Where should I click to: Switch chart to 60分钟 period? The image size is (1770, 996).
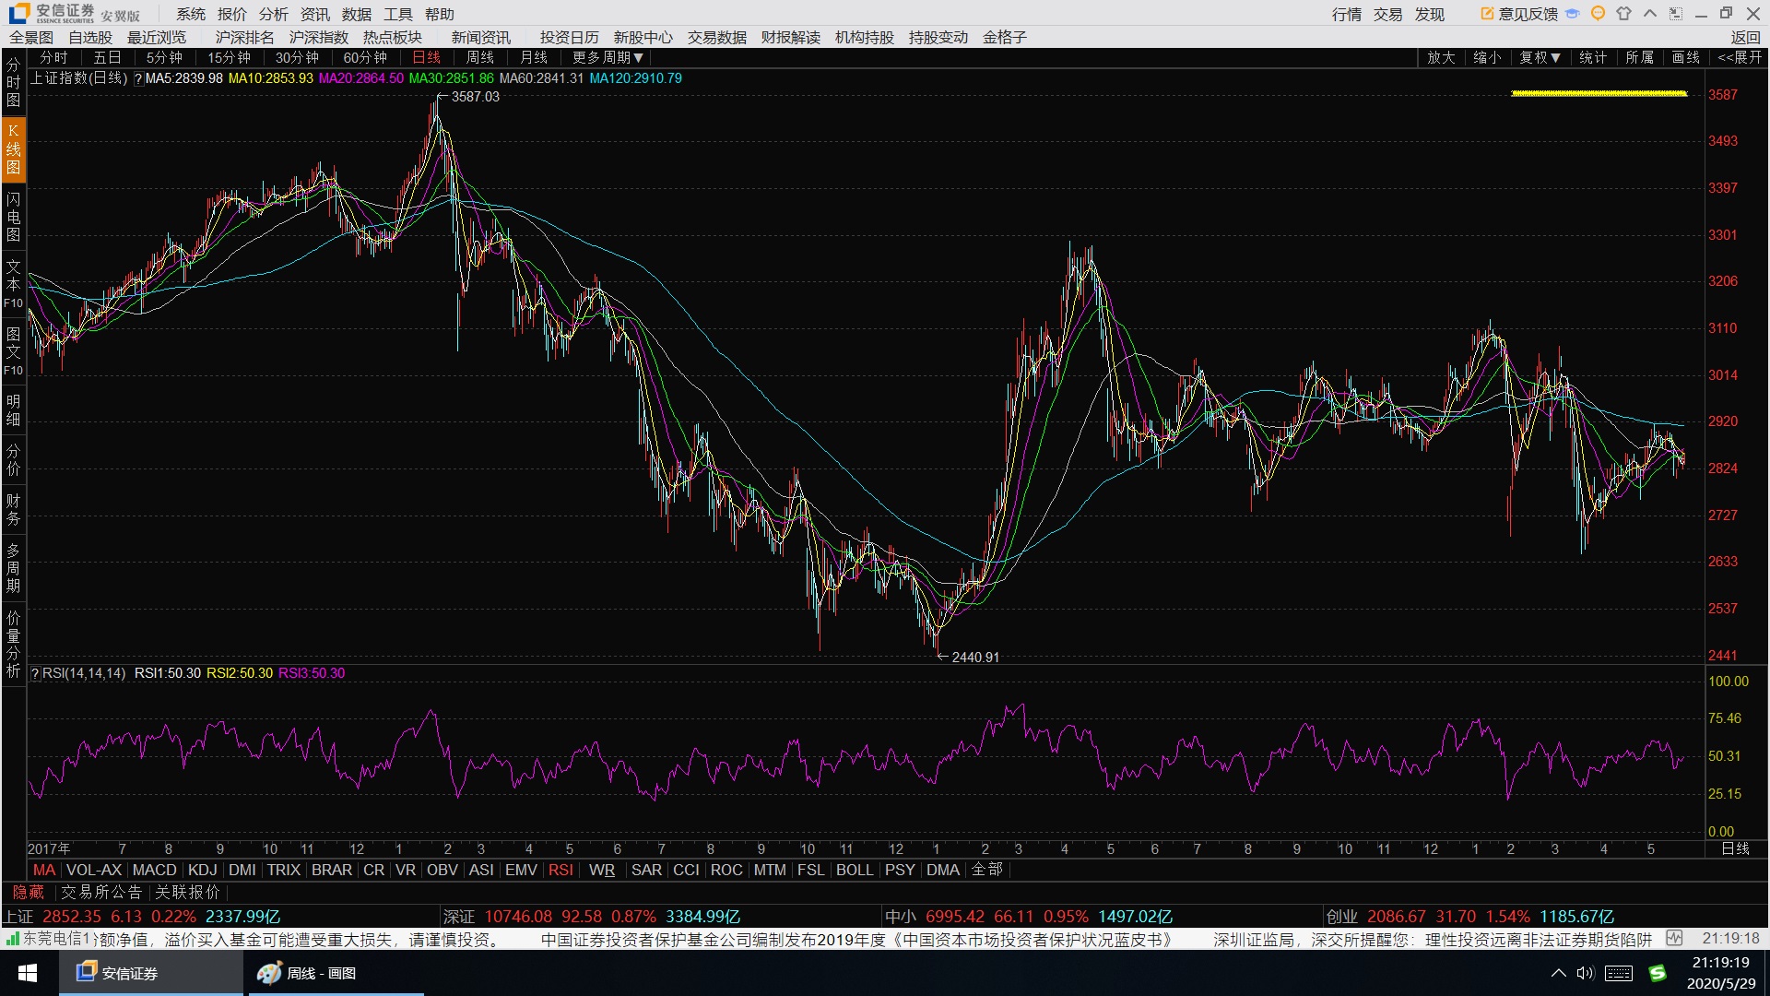click(365, 57)
